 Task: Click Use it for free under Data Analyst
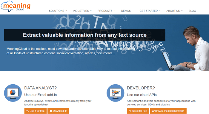coord(36,111)
